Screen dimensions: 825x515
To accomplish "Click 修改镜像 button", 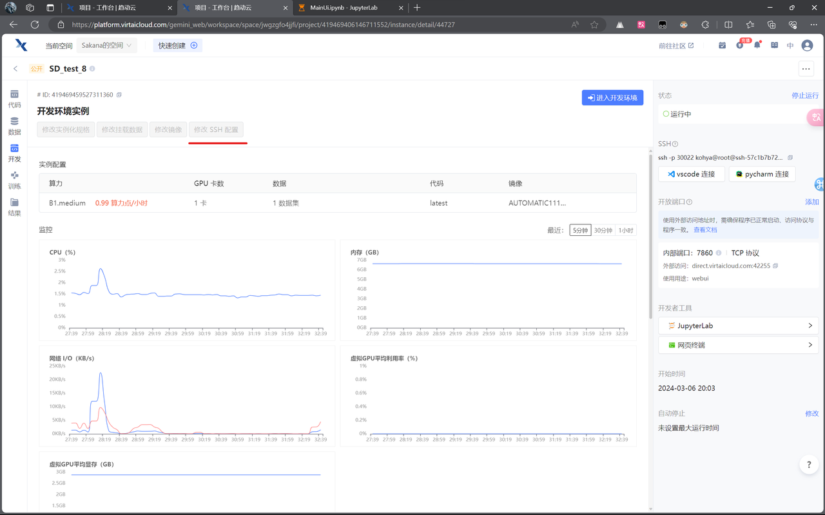I will [x=168, y=130].
